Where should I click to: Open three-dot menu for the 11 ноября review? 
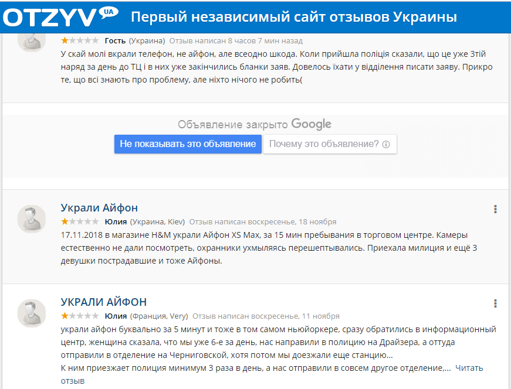coord(496,303)
